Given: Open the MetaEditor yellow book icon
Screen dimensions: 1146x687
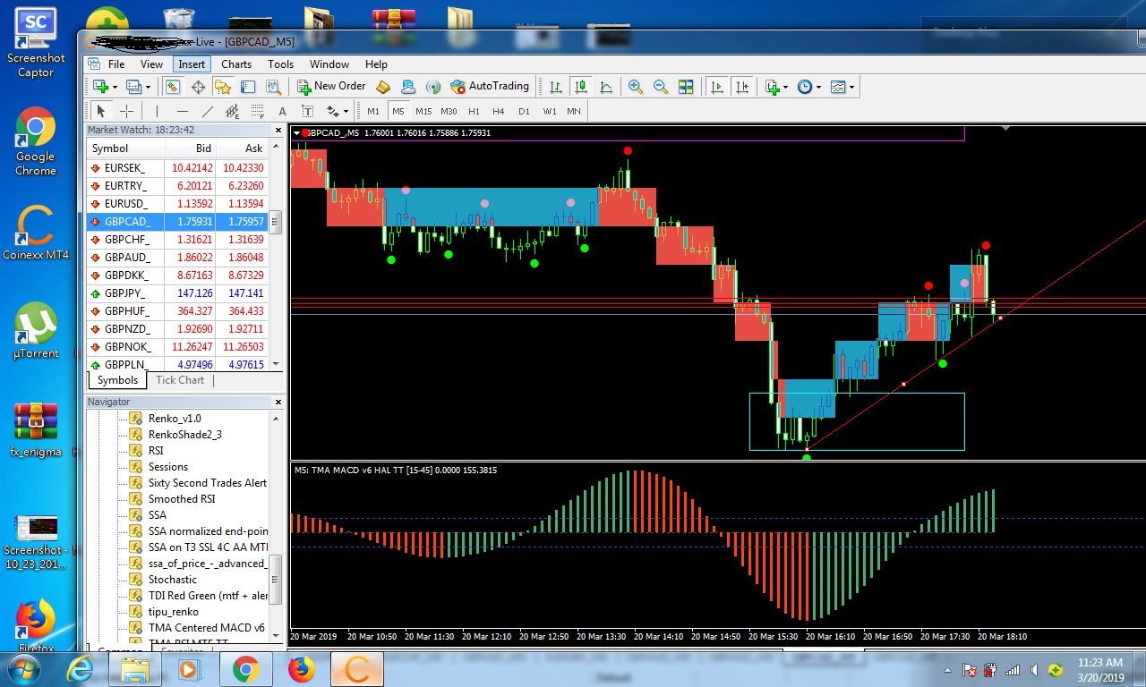Looking at the screenshot, I should click(x=383, y=87).
